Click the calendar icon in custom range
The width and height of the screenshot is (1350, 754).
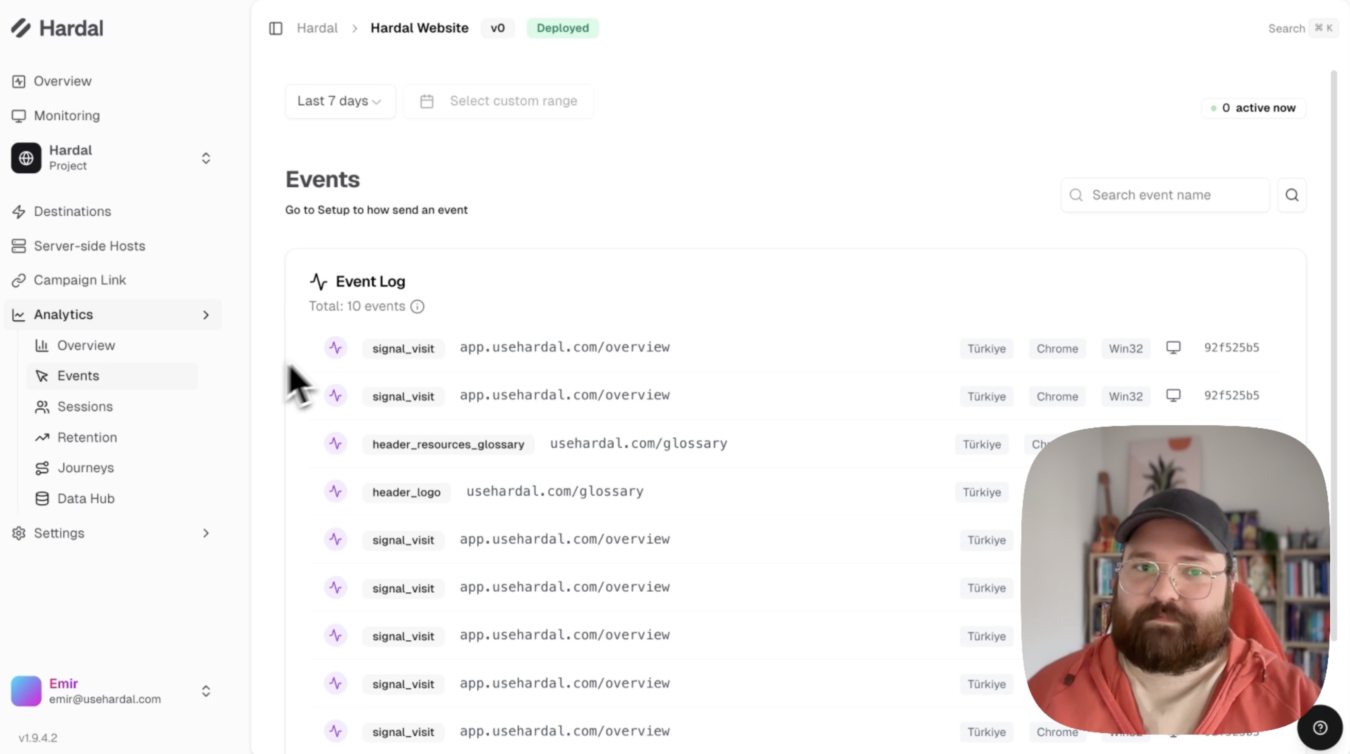(x=426, y=101)
